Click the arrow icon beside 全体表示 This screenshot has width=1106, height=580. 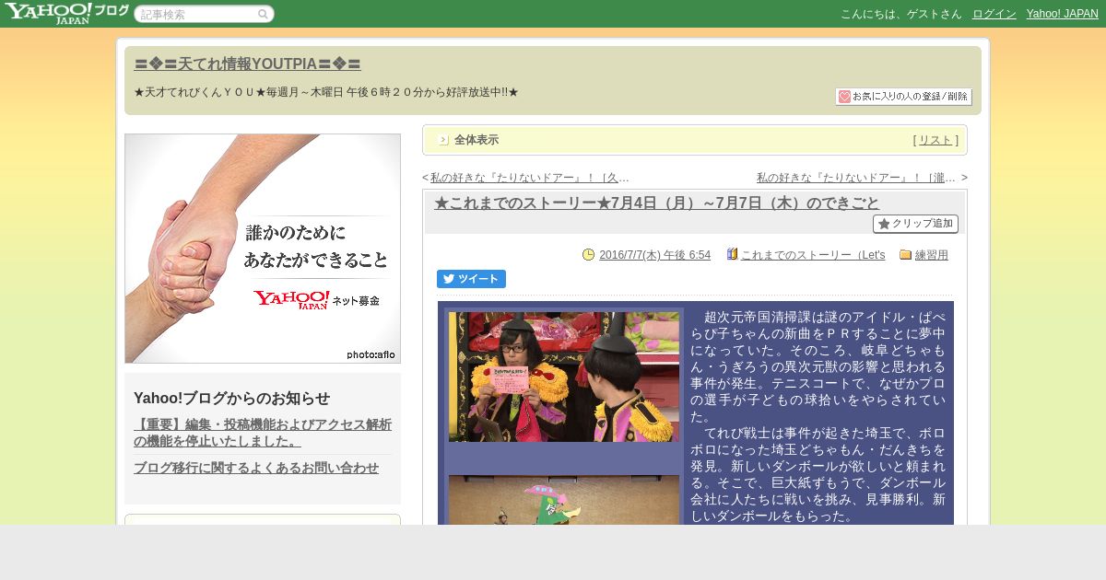[x=443, y=140]
